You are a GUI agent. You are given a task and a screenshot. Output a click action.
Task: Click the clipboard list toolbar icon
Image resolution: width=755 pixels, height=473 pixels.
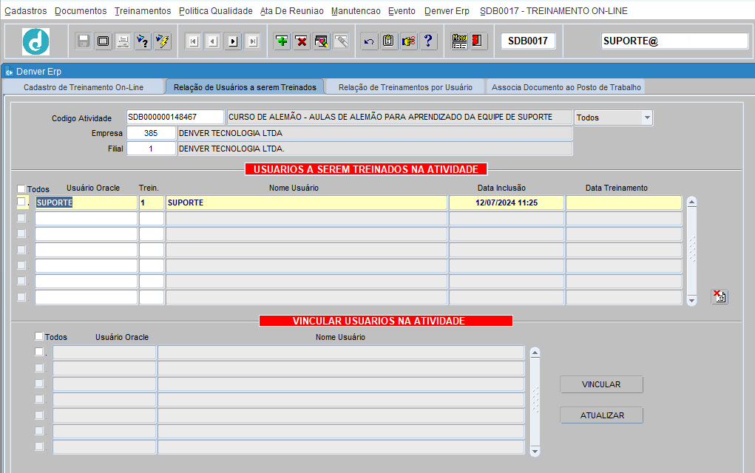click(x=388, y=41)
